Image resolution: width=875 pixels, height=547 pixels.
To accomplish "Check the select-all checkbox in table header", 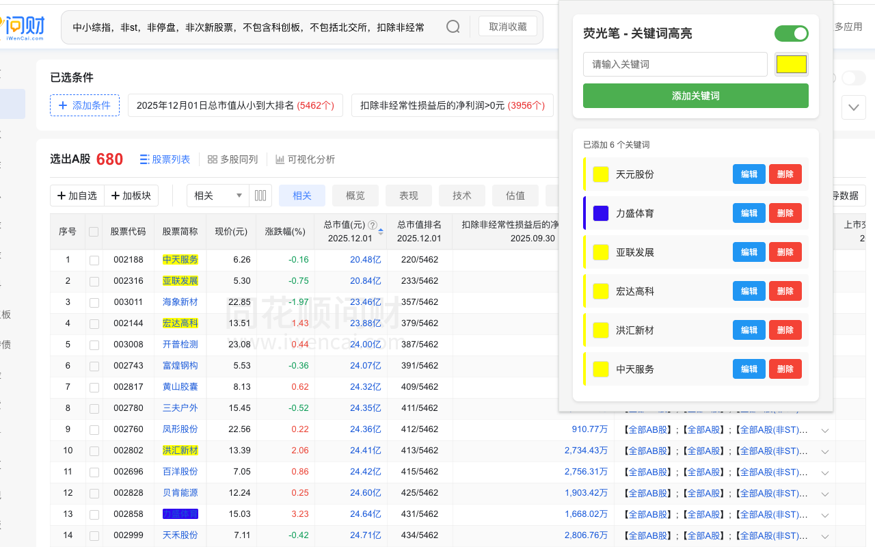I will pos(94,232).
